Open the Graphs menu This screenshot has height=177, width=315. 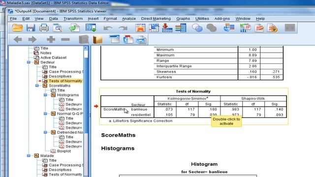coord(183,19)
